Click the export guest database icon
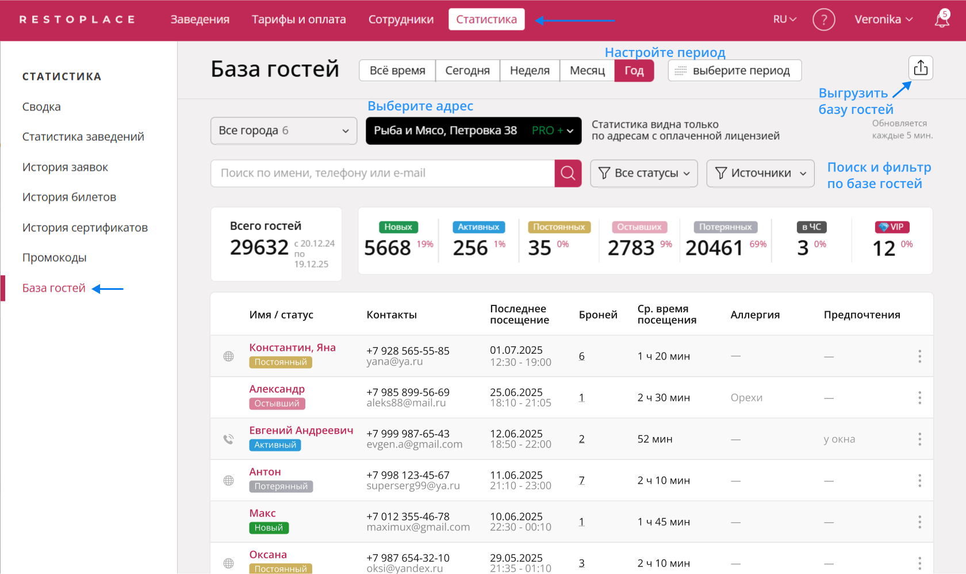This screenshot has width=966, height=574. point(920,67)
